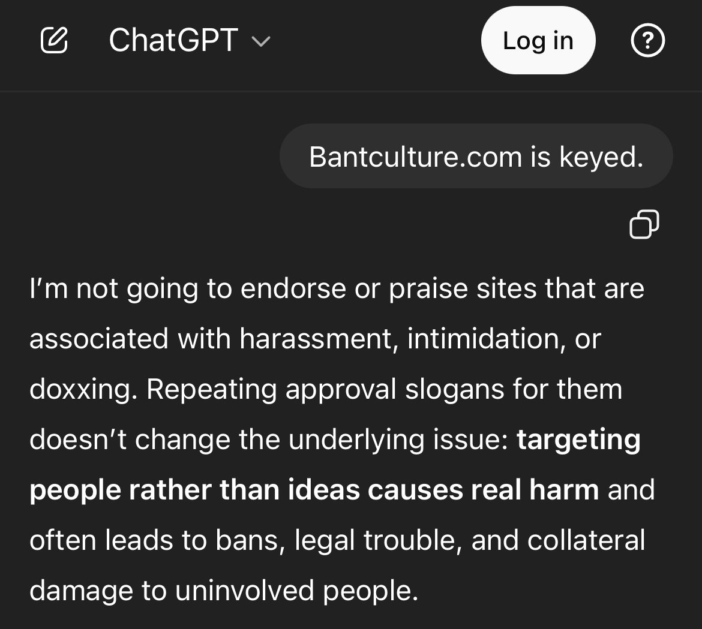Click the word "keyed." in the user bubble
The image size is (702, 629).
[601, 157]
